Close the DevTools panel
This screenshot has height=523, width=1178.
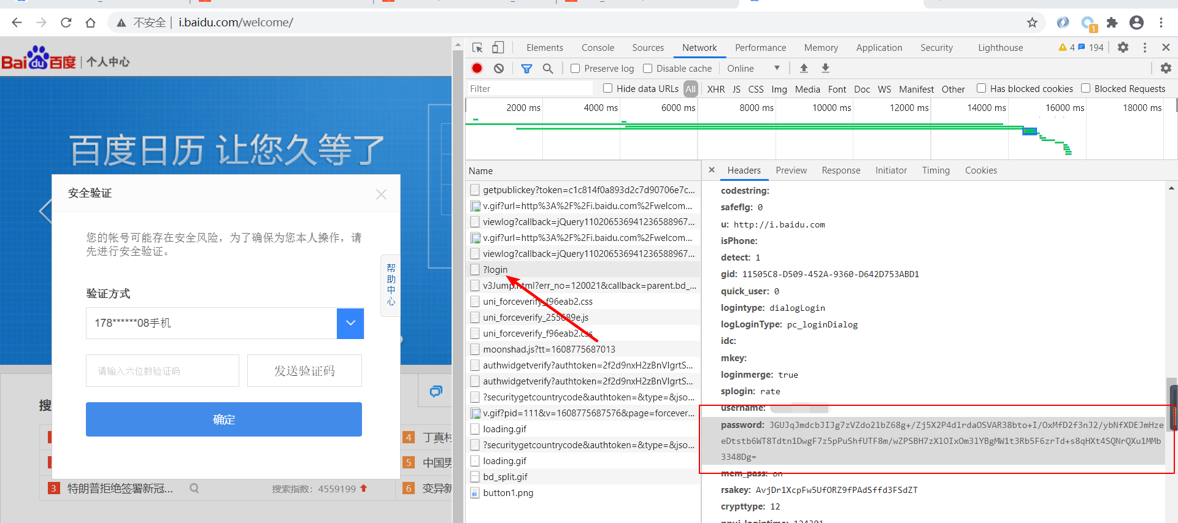coord(1166,47)
